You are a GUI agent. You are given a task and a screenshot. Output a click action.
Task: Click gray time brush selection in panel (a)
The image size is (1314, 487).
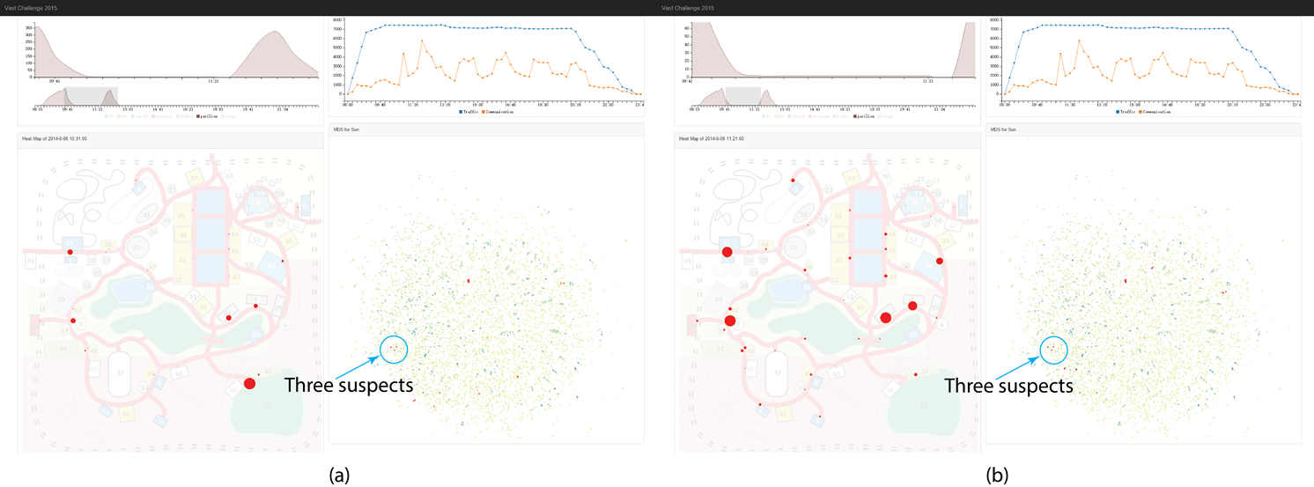[x=92, y=96]
